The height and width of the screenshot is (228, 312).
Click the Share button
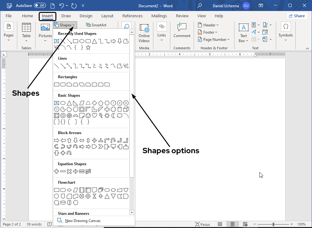(x=297, y=16)
